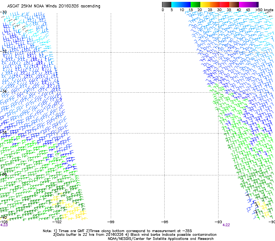Viewport: 275px width, 241px height.
Task: Click the magenta 40-45 knots legend swatch
Action: (244, 4)
